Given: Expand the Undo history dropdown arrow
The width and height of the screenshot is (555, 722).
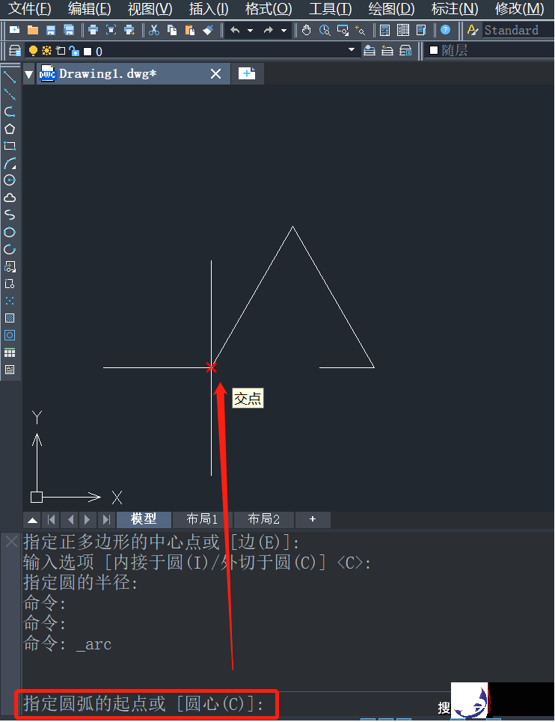Looking at the screenshot, I should click(x=251, y=31).
